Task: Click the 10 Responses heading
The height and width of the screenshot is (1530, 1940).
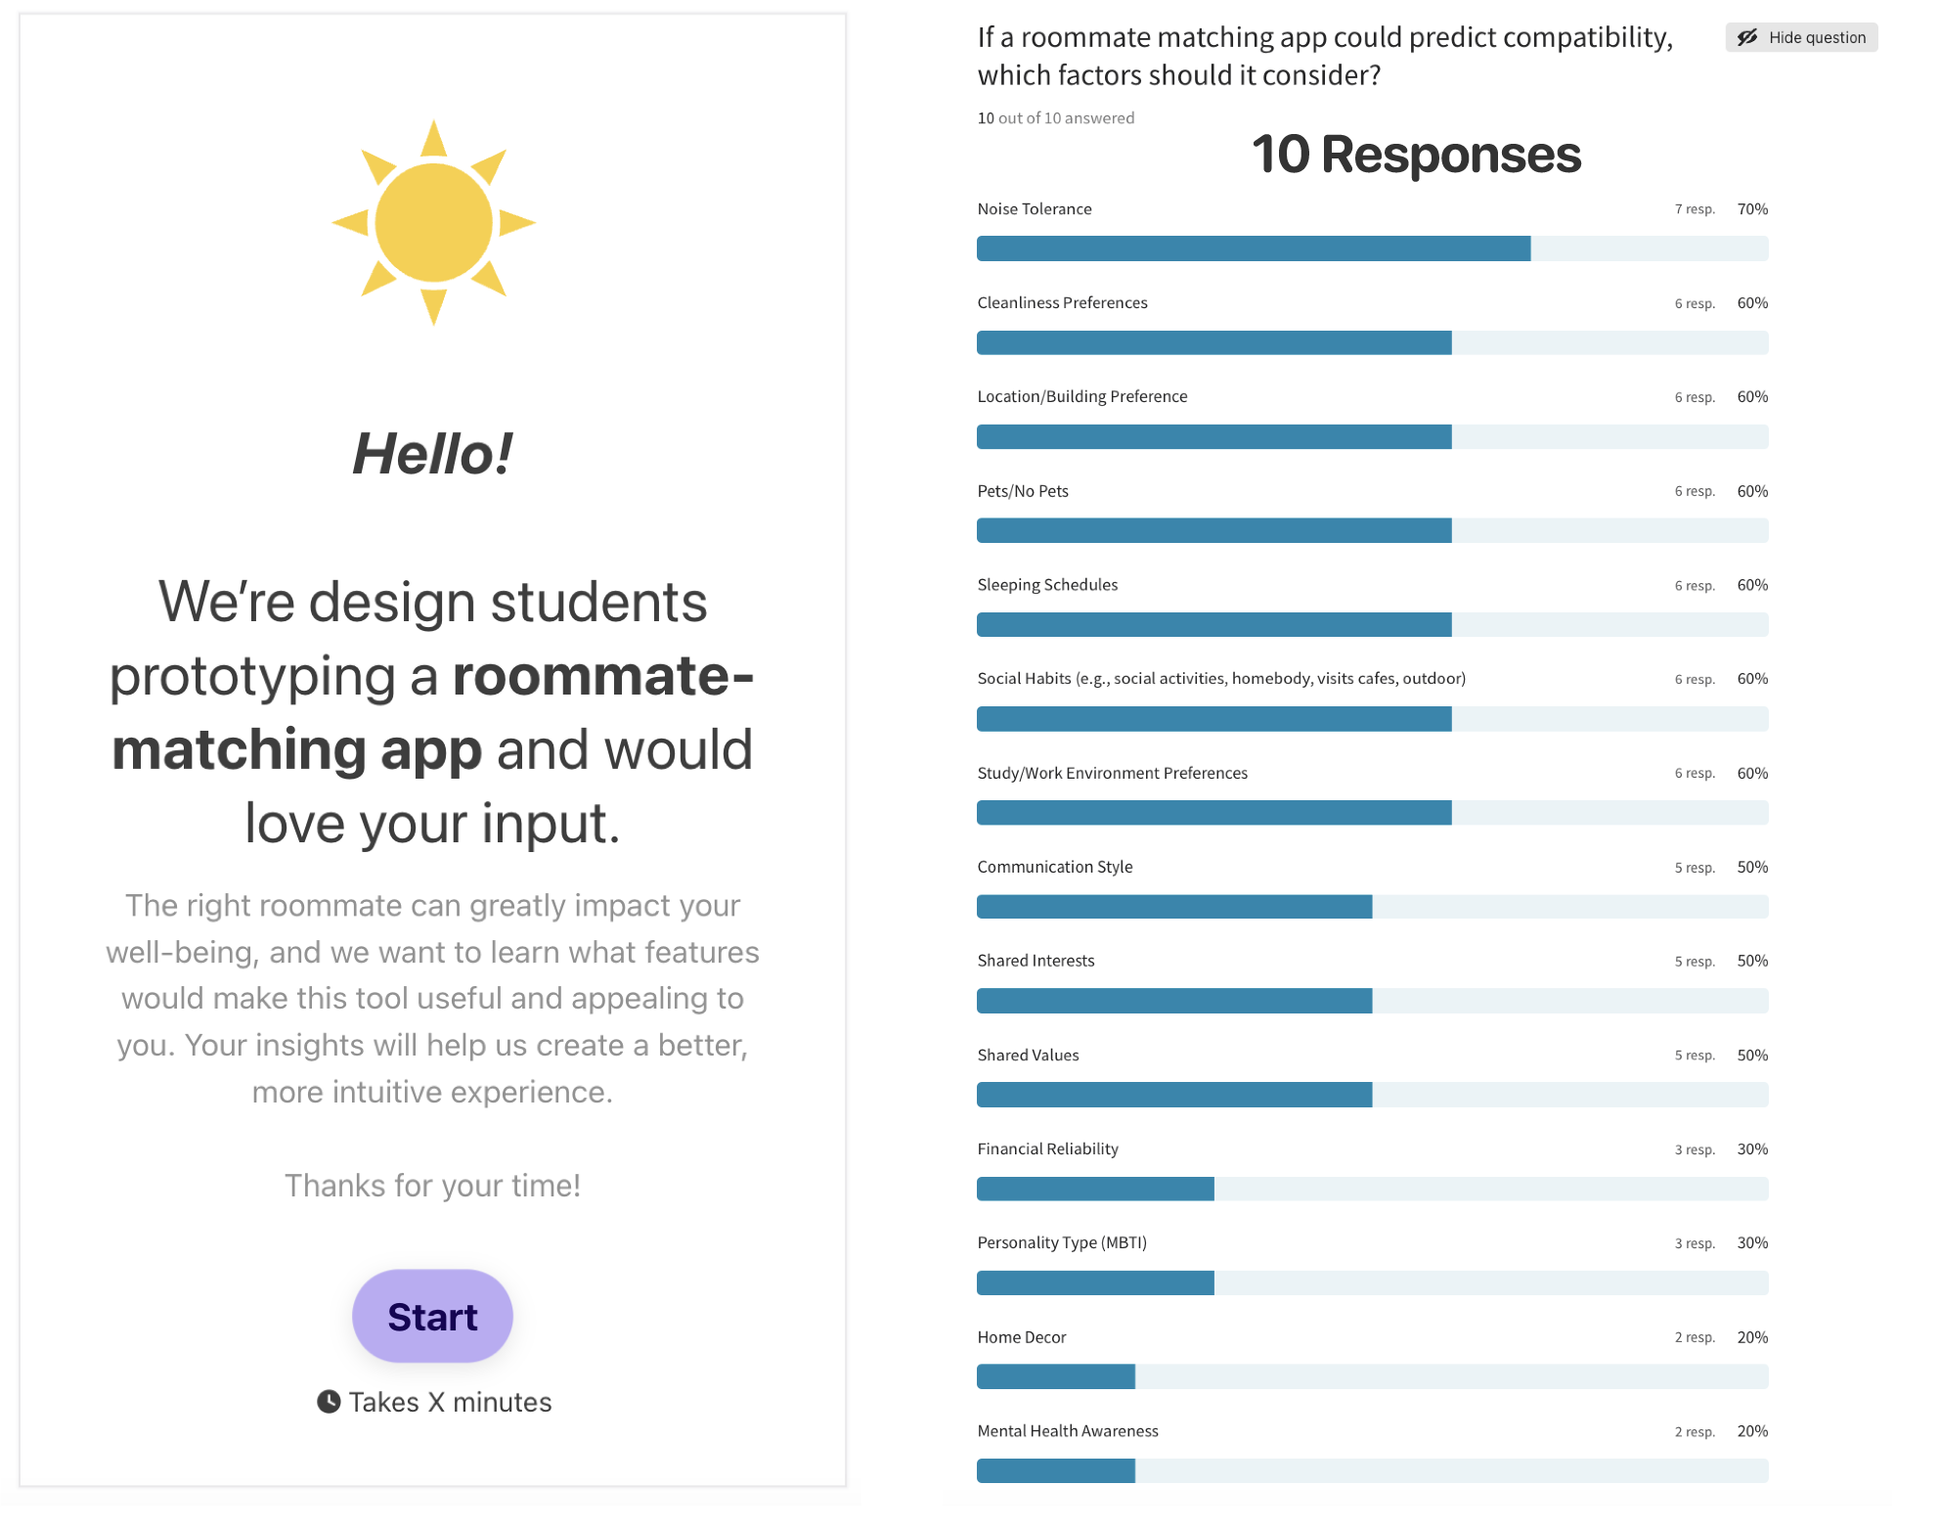Action: point(1416,155)
